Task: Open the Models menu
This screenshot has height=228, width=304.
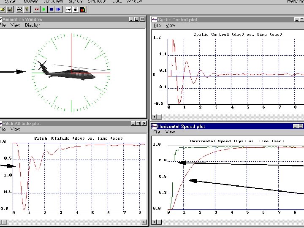Action: 31,2
